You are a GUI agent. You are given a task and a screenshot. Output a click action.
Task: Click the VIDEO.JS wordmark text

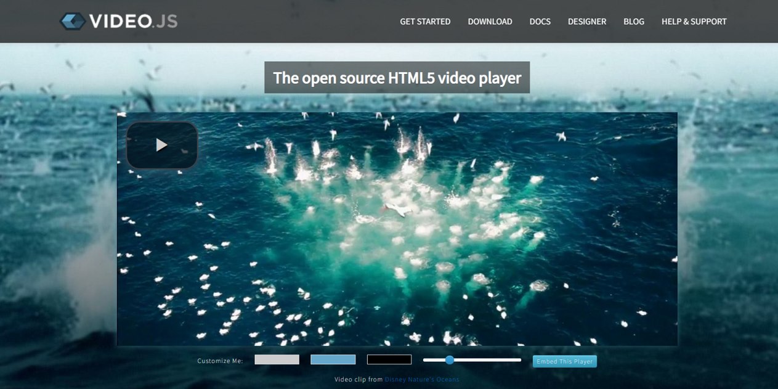[133, 22]
